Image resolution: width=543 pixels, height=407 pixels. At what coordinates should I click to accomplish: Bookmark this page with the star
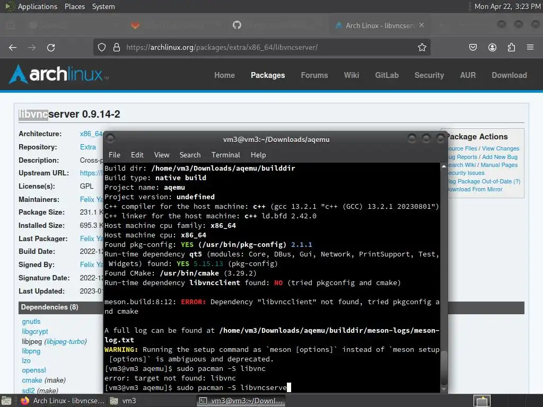click(x=422, y=47)
